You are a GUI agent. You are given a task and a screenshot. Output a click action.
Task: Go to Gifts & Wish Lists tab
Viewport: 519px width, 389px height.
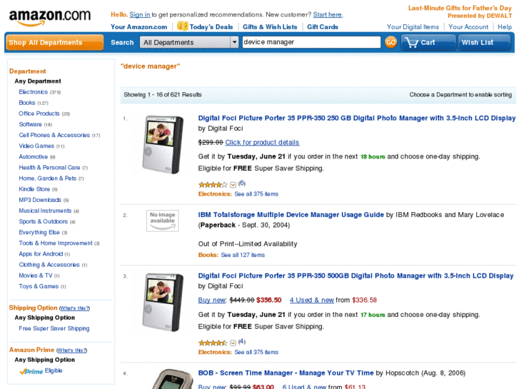270,27
